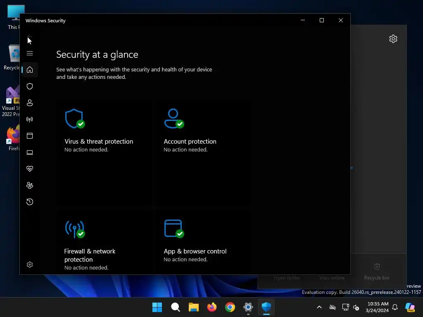Viewport: 423px width, 317px height.
Task: Open the hamburger navigation menu
Action: pyautogui.click(x=30, y=53)
